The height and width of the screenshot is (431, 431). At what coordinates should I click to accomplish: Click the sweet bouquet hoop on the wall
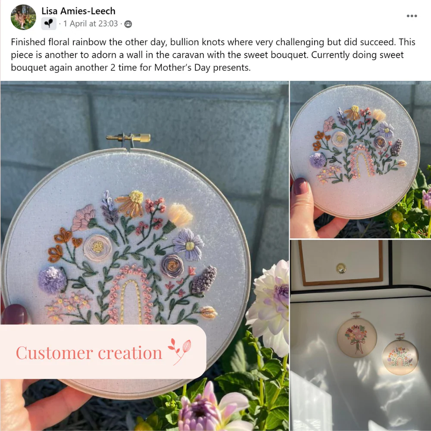coord(357,337)
